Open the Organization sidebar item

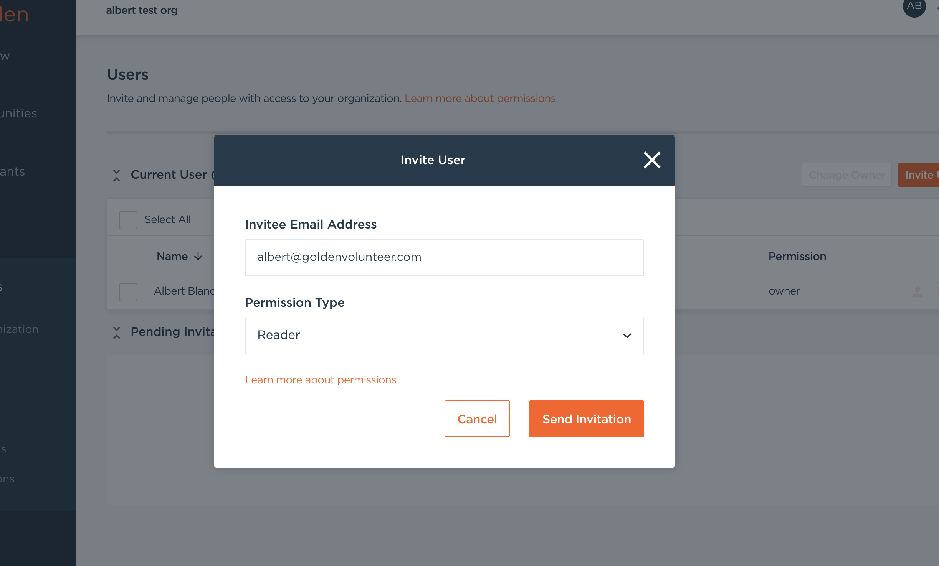pos(19,329)
